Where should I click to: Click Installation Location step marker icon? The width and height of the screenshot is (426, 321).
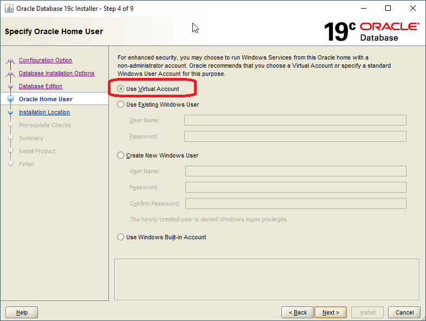pos(11,112)
